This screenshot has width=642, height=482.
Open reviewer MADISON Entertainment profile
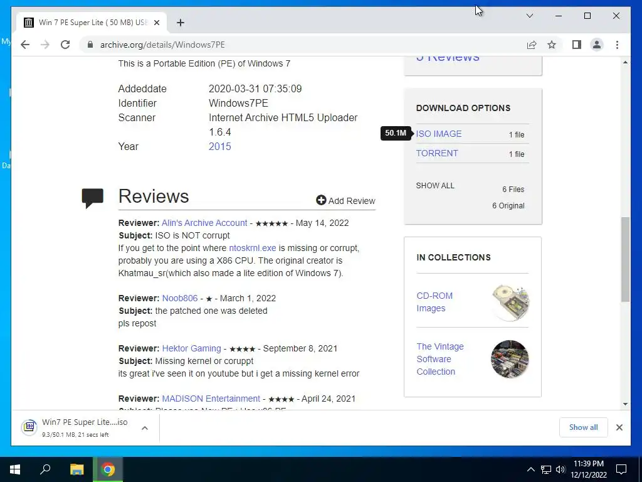(x=211, y=399)
